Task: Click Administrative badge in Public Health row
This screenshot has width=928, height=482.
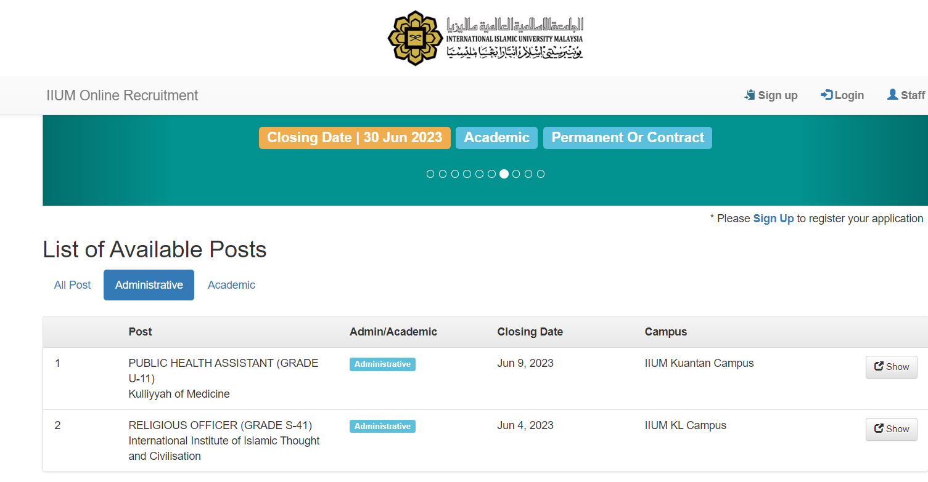Action: point(382,364)
